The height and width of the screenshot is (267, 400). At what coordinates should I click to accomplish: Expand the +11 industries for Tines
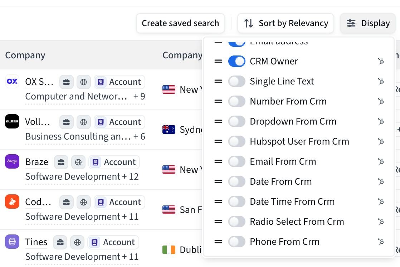pos(130,257)
